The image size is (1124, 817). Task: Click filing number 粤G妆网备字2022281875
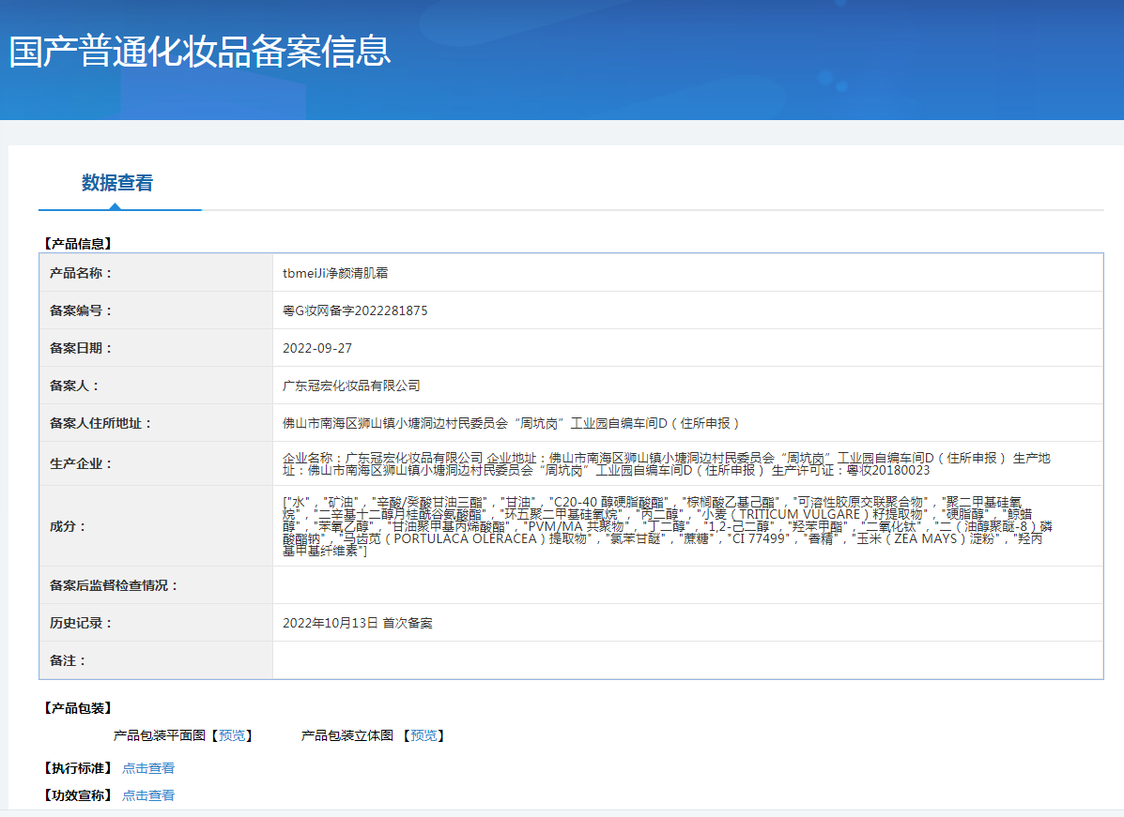pos(355,310)
